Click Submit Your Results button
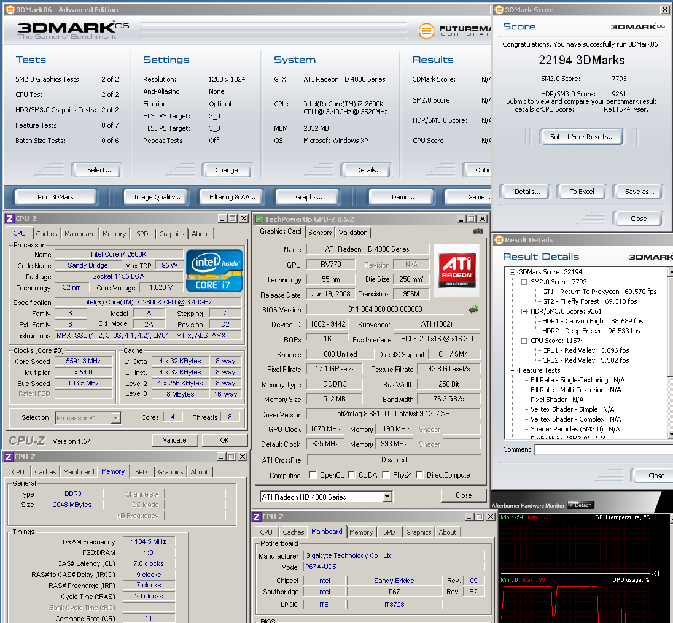Image resolution: width=673 pixels, height=623 pixels. 582,137
